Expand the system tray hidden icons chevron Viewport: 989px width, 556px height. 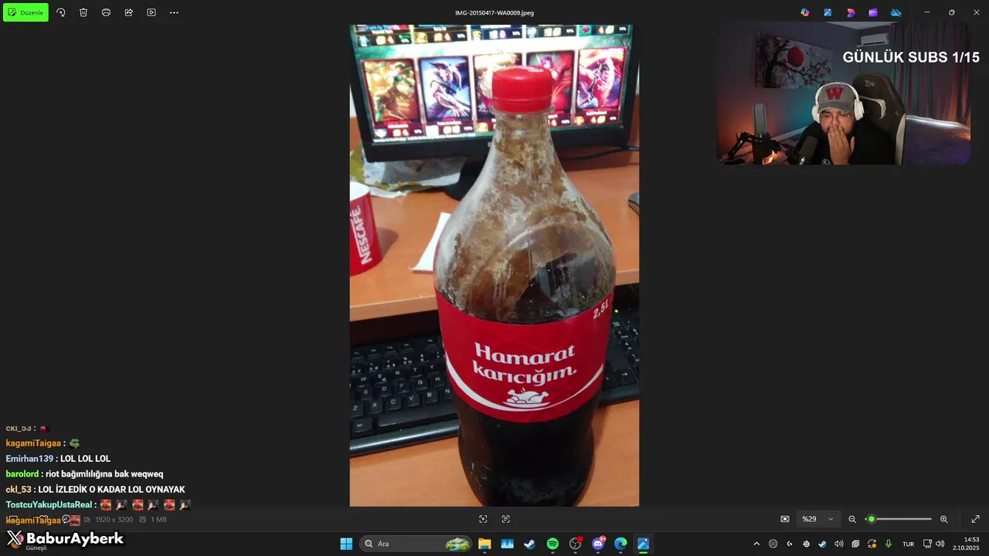(x=756, y=544)
